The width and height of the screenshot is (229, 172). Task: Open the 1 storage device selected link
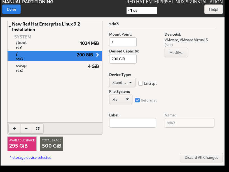coord(31,157)
